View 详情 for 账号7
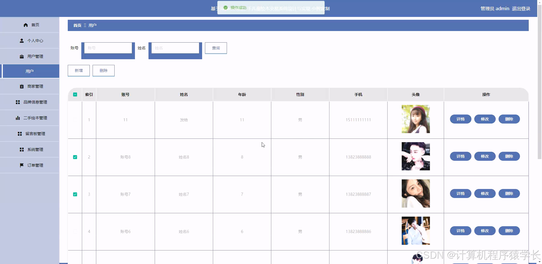This screenshot has height=264, width=542. tap(461, 193)
